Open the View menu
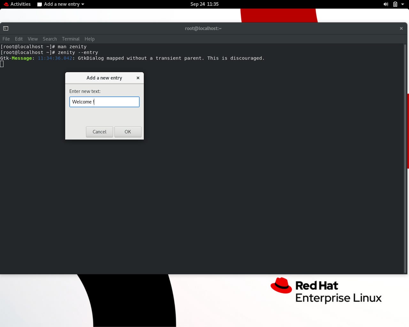The width and height of the screenshot is (409, 327). pos(33,39)
